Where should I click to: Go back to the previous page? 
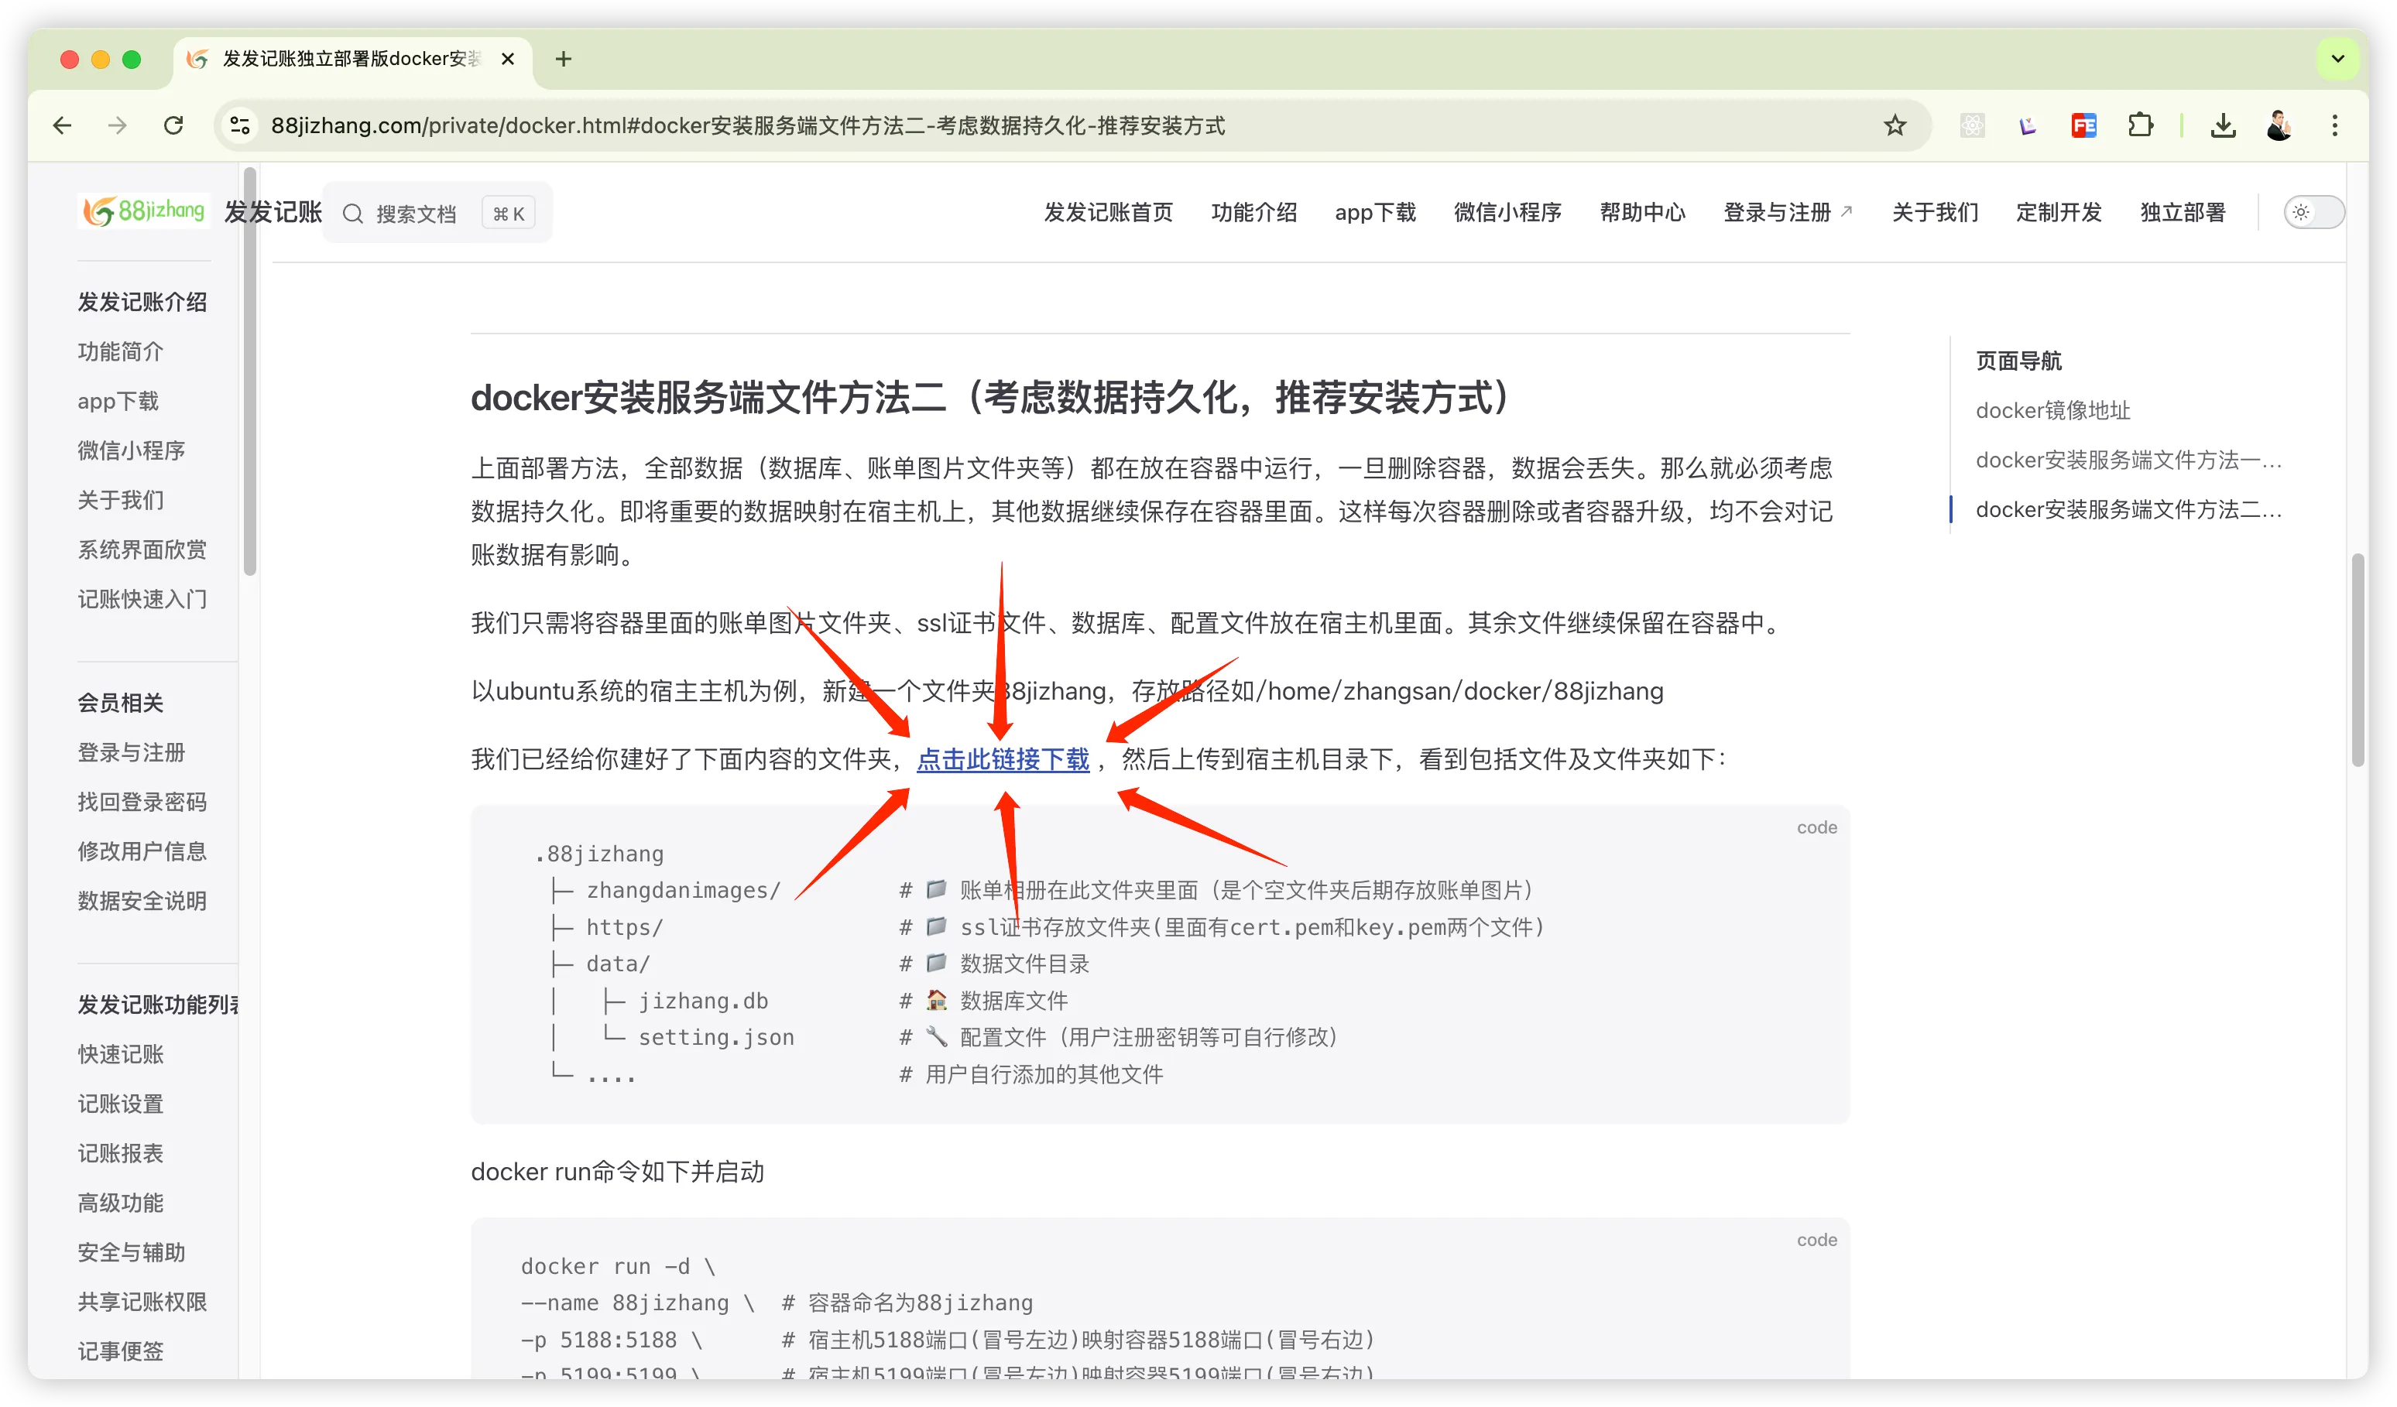tap(63, 125)
